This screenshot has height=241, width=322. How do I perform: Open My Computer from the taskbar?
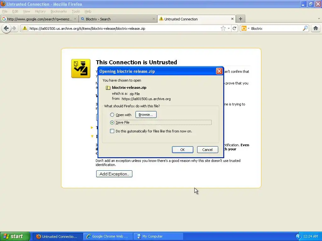coord(158,236)
